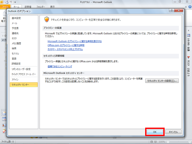Click the zoom slider track in status bar
Viewport: 192px width, 144px height.
coord(179,142)
